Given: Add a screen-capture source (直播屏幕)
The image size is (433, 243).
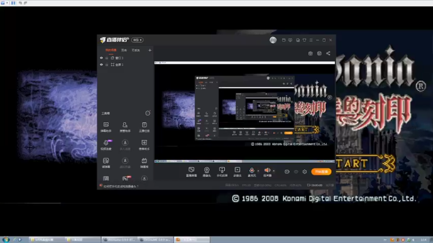Looking at the screenshot, I should click(192, 172).
